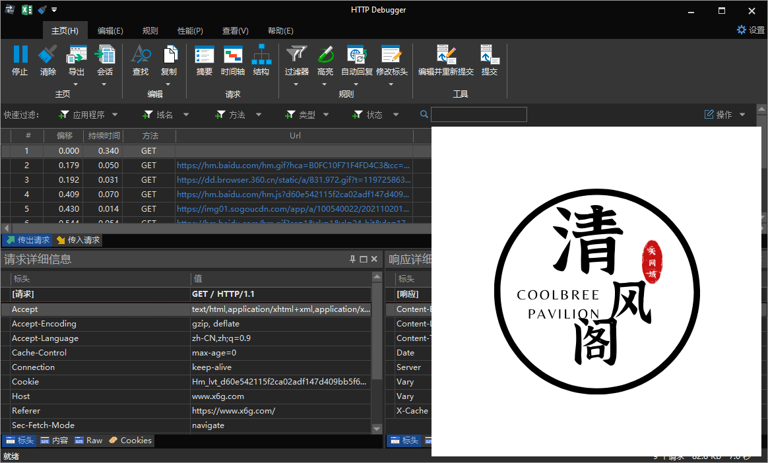Click the hm.baidu.com/hm.gif URL link
The height and width of the screenshot is (463, 768).
coord(294,166)
